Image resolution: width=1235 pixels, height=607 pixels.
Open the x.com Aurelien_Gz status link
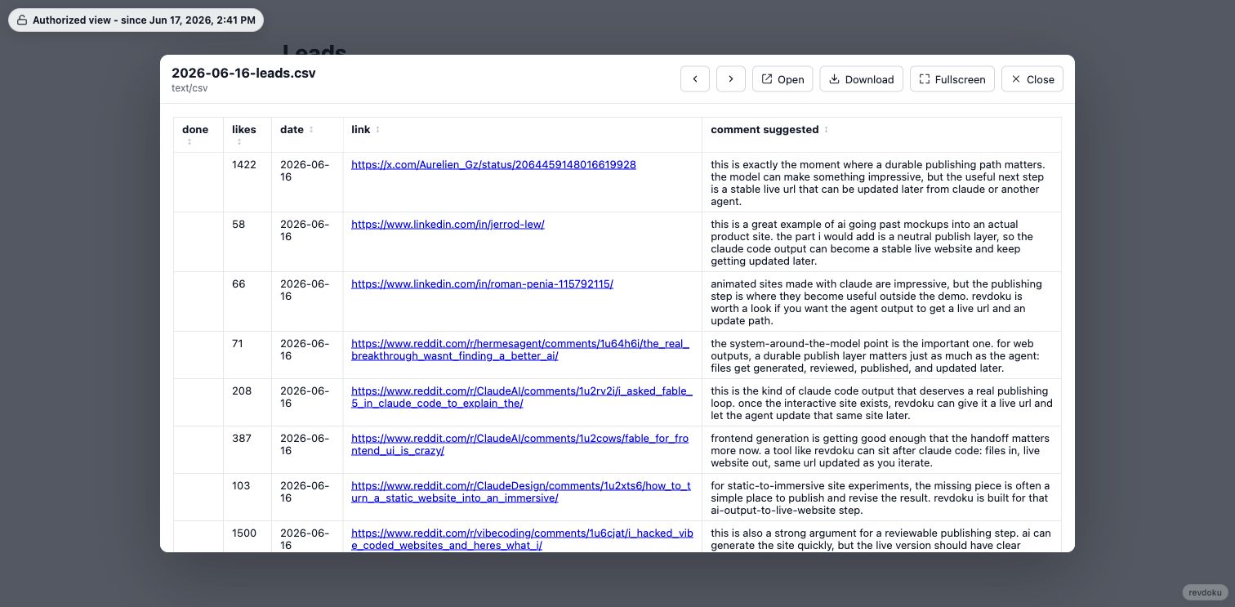pyautogui.click(x=493, y=164)
